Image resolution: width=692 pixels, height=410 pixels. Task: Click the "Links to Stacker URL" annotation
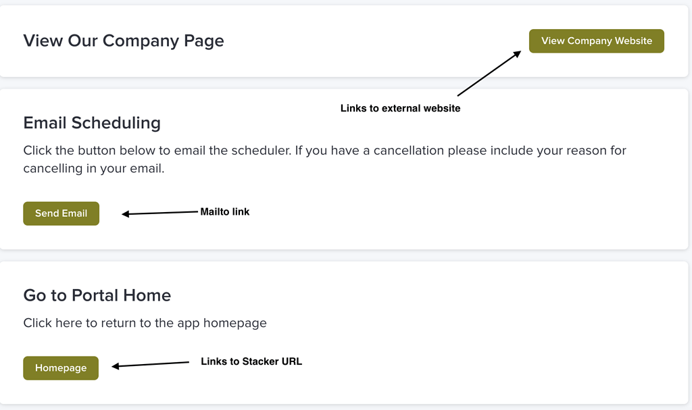coord(251,362)
